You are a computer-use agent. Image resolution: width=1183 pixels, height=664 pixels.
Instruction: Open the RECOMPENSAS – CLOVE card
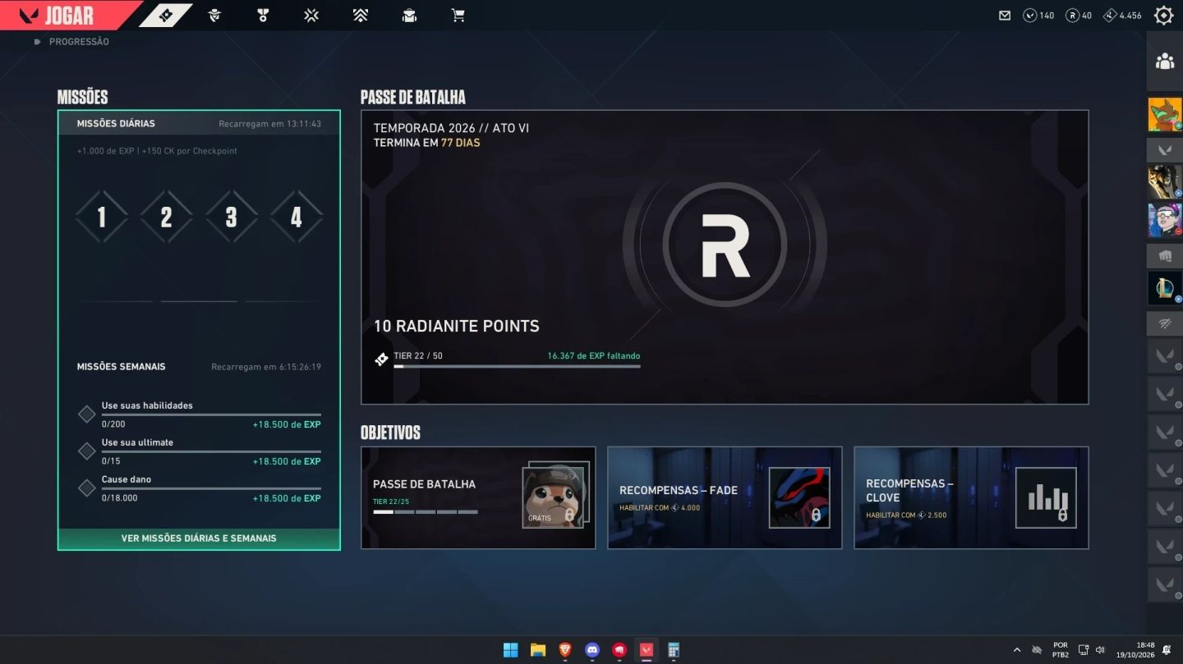coord(971,497)
